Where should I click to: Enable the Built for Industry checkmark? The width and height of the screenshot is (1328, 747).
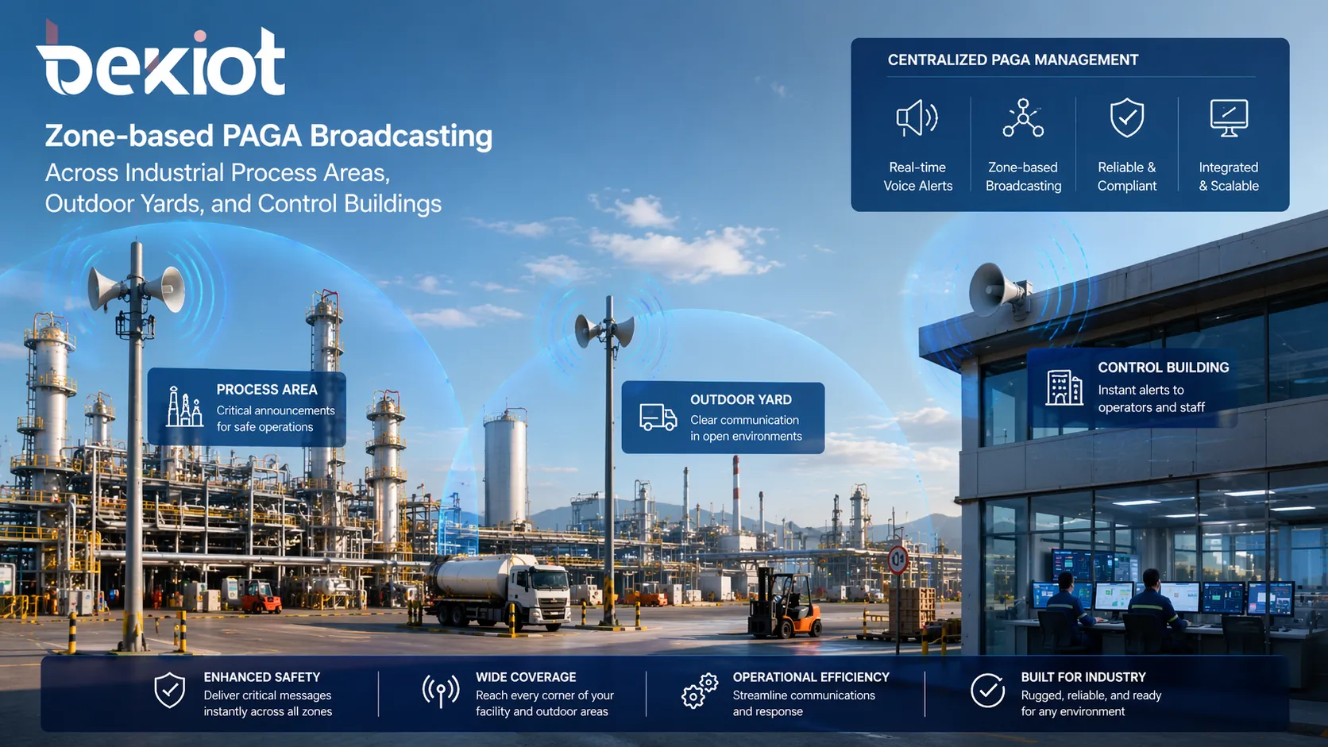(x=986, y=691)
